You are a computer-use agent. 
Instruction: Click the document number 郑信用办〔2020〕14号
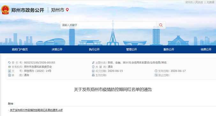[x=38, y=71]
